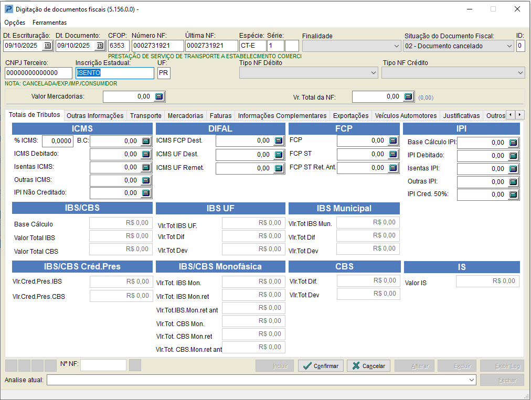531x400 pixels.
Task: Switch to the Transporte tab
Action: pos(145,116)
